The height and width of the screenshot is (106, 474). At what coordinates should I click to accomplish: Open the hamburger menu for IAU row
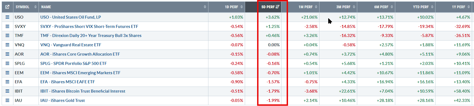pyautogui.click(x=7, y=101)
